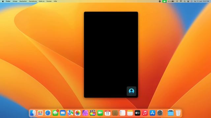Launch Reminders from the Dock
The image size is (211, 118).
tap(122, 113)
